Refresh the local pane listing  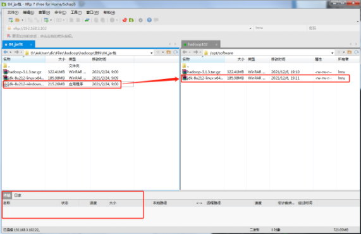[x=175, y=52]
